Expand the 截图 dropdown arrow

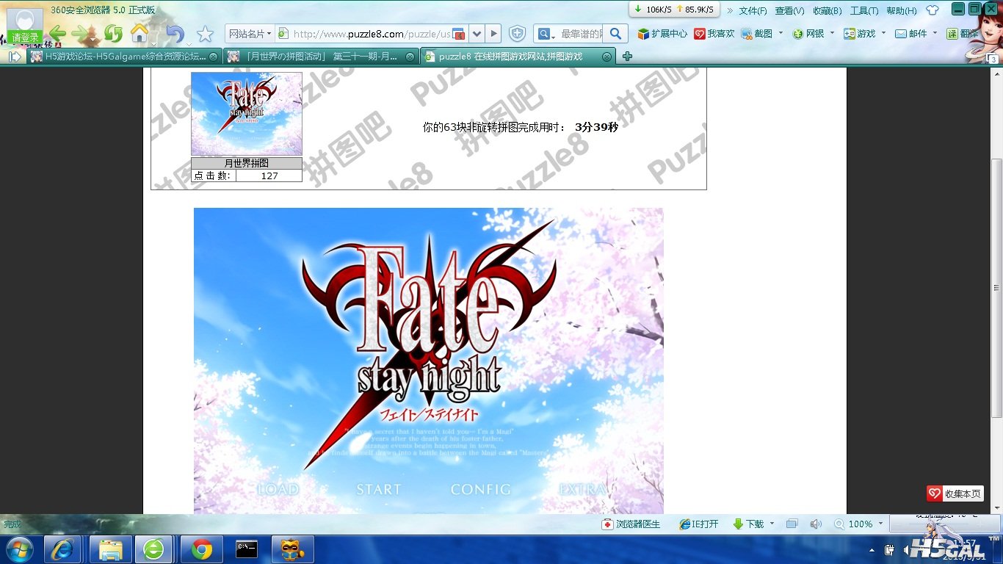tap(781, 33)
